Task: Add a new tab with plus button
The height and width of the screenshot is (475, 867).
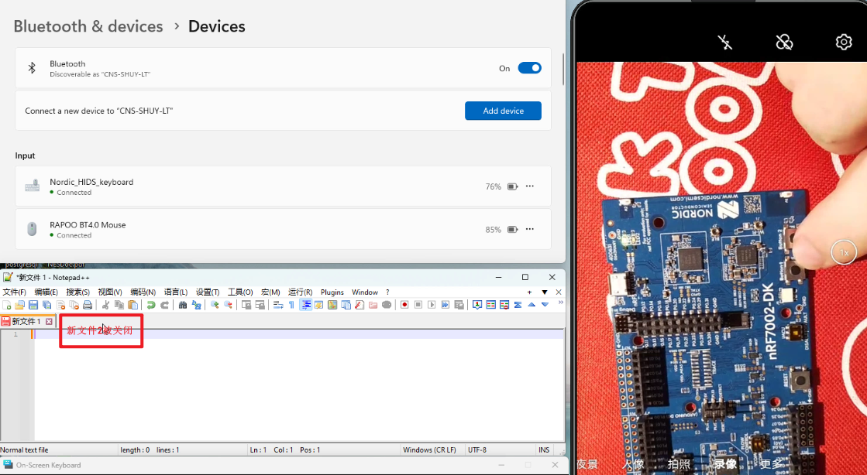Action: [530, 292]
